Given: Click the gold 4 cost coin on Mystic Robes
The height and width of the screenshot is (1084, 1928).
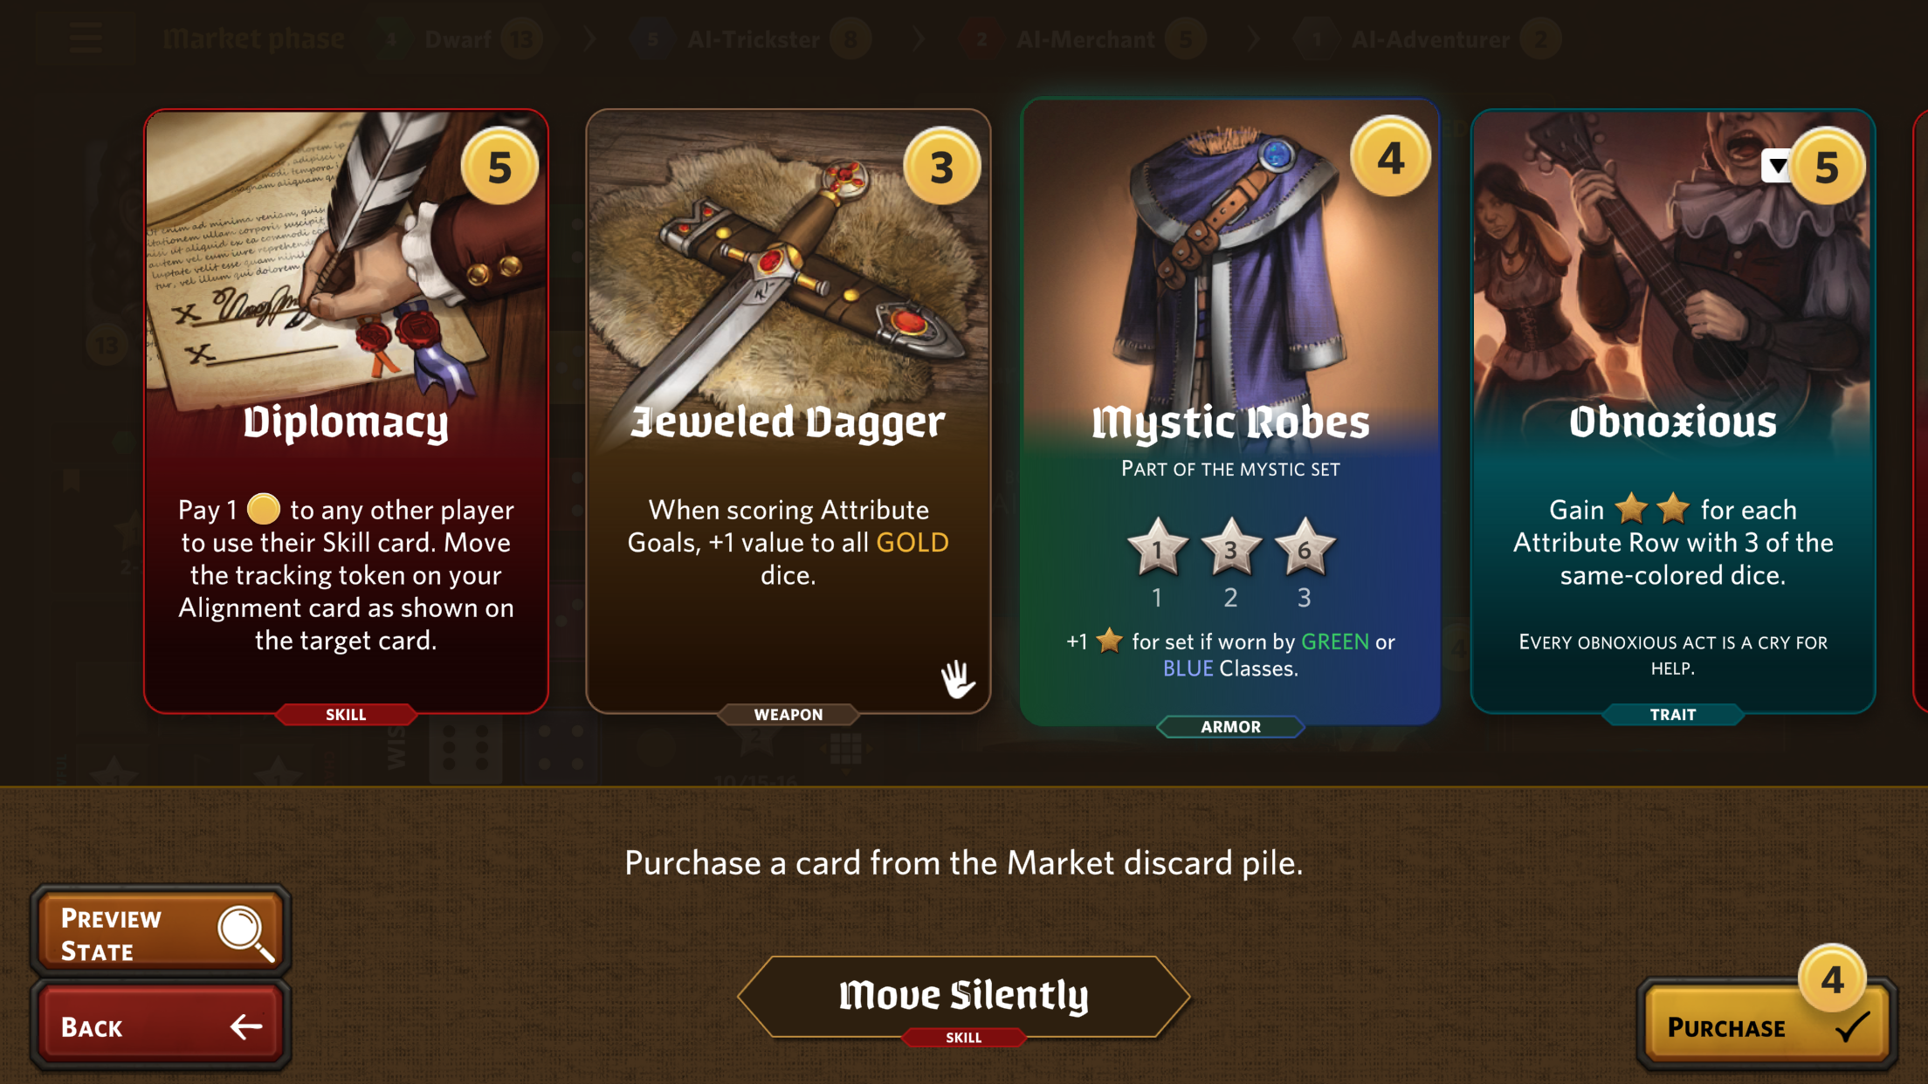Looking at the screenshot, I should tap(1390, 157).
